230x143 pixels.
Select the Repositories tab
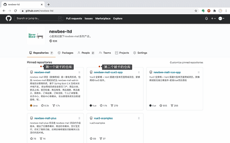click(41, 53)
